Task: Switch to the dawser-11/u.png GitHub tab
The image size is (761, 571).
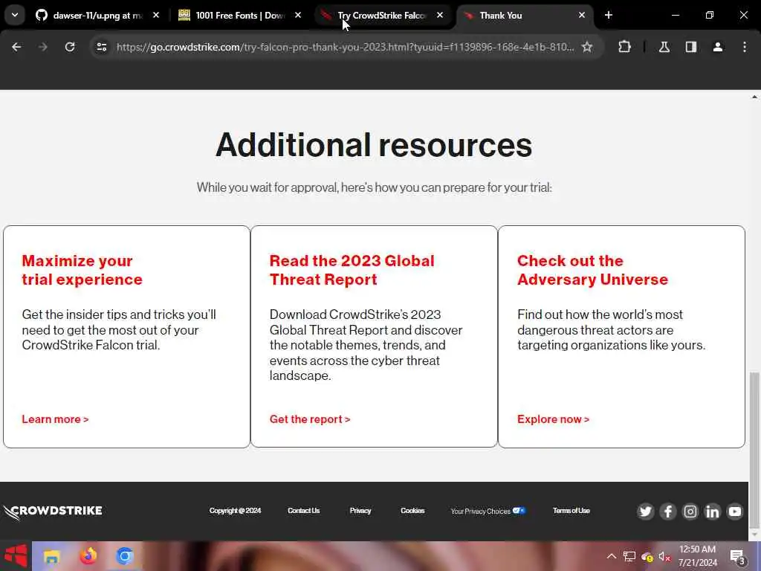Action: (97, 16)
